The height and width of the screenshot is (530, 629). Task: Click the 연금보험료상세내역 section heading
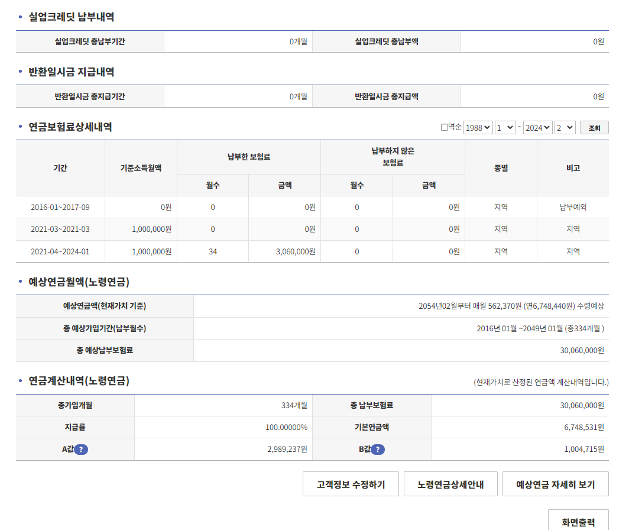tap(70, 127)
